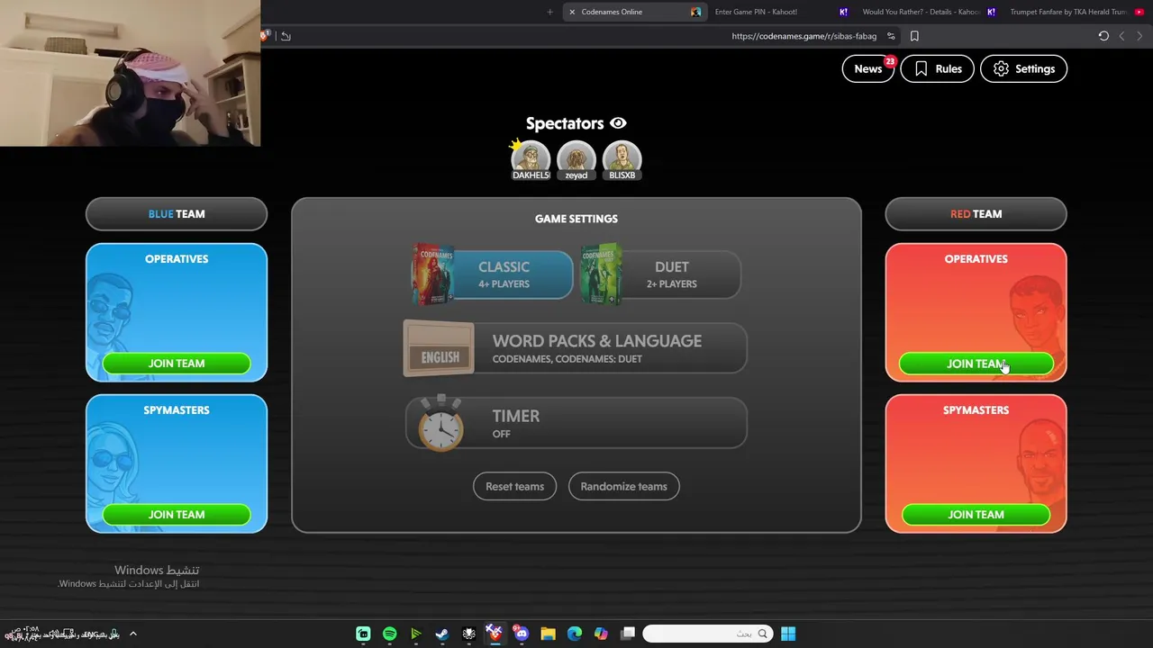Open the News panel
The image size is (1153, 648).
click(x=867, y=68)
